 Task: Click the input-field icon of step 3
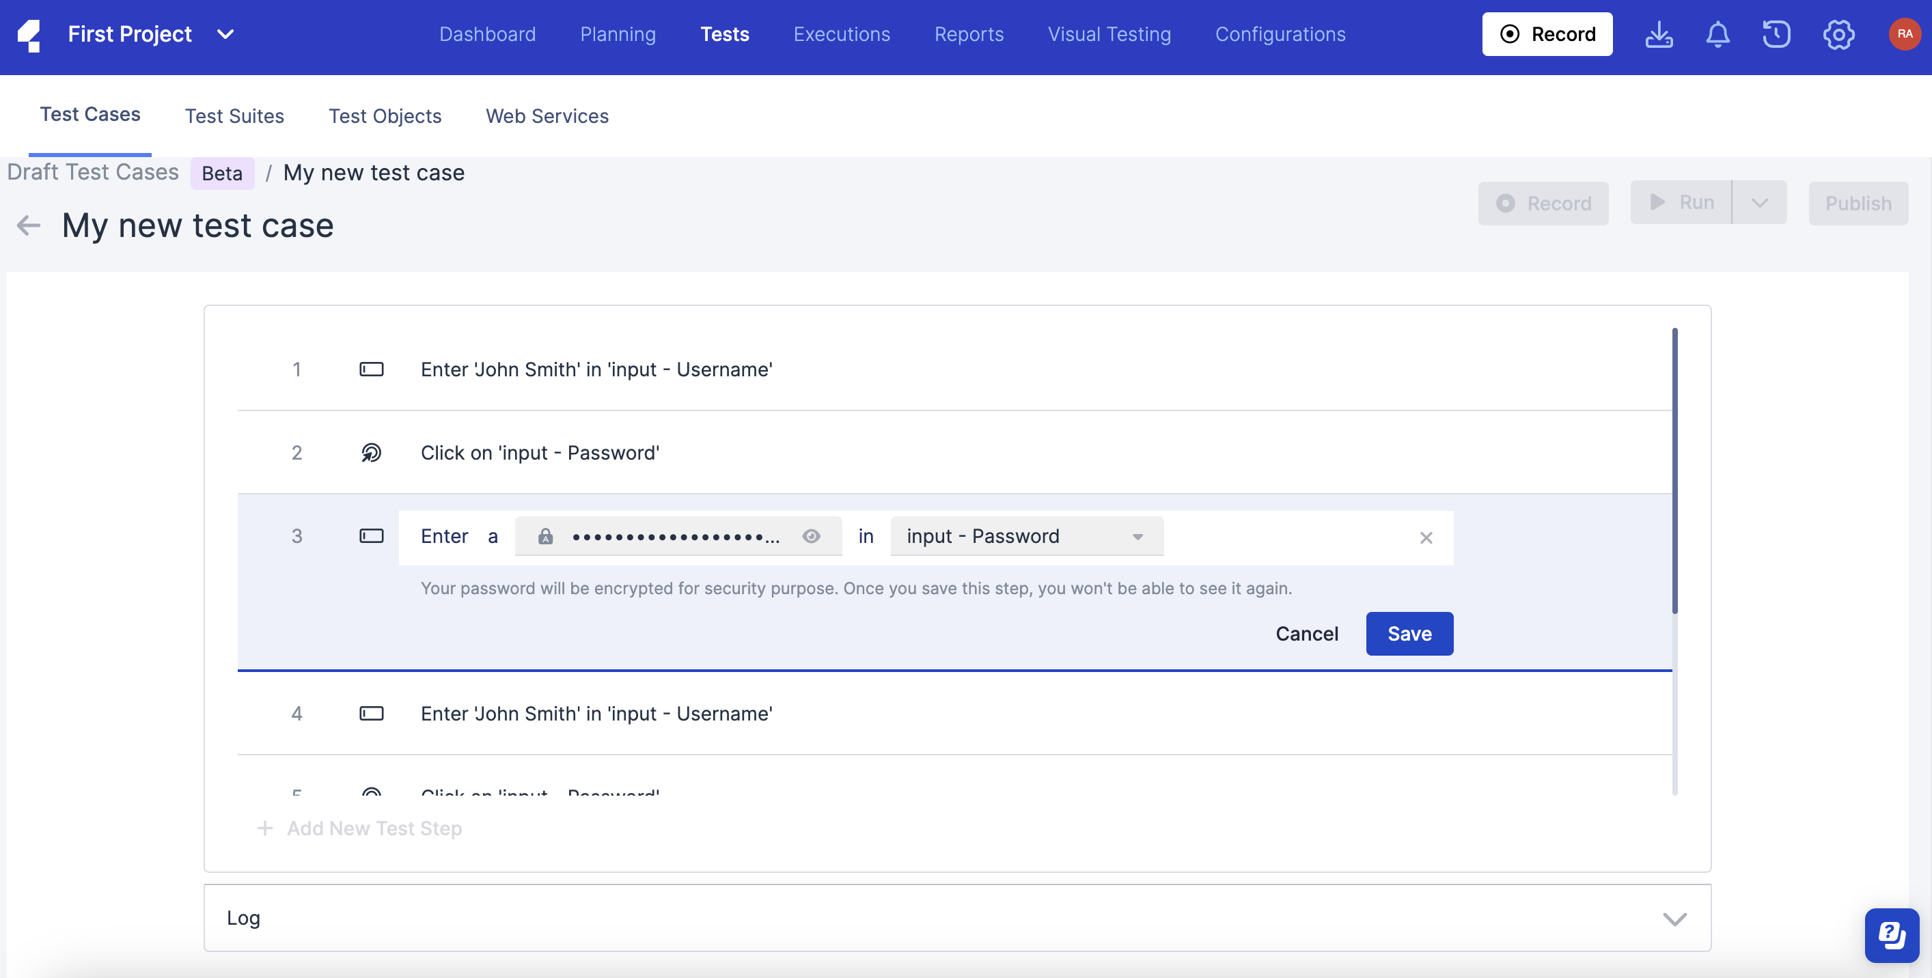(x=371, y=536)
